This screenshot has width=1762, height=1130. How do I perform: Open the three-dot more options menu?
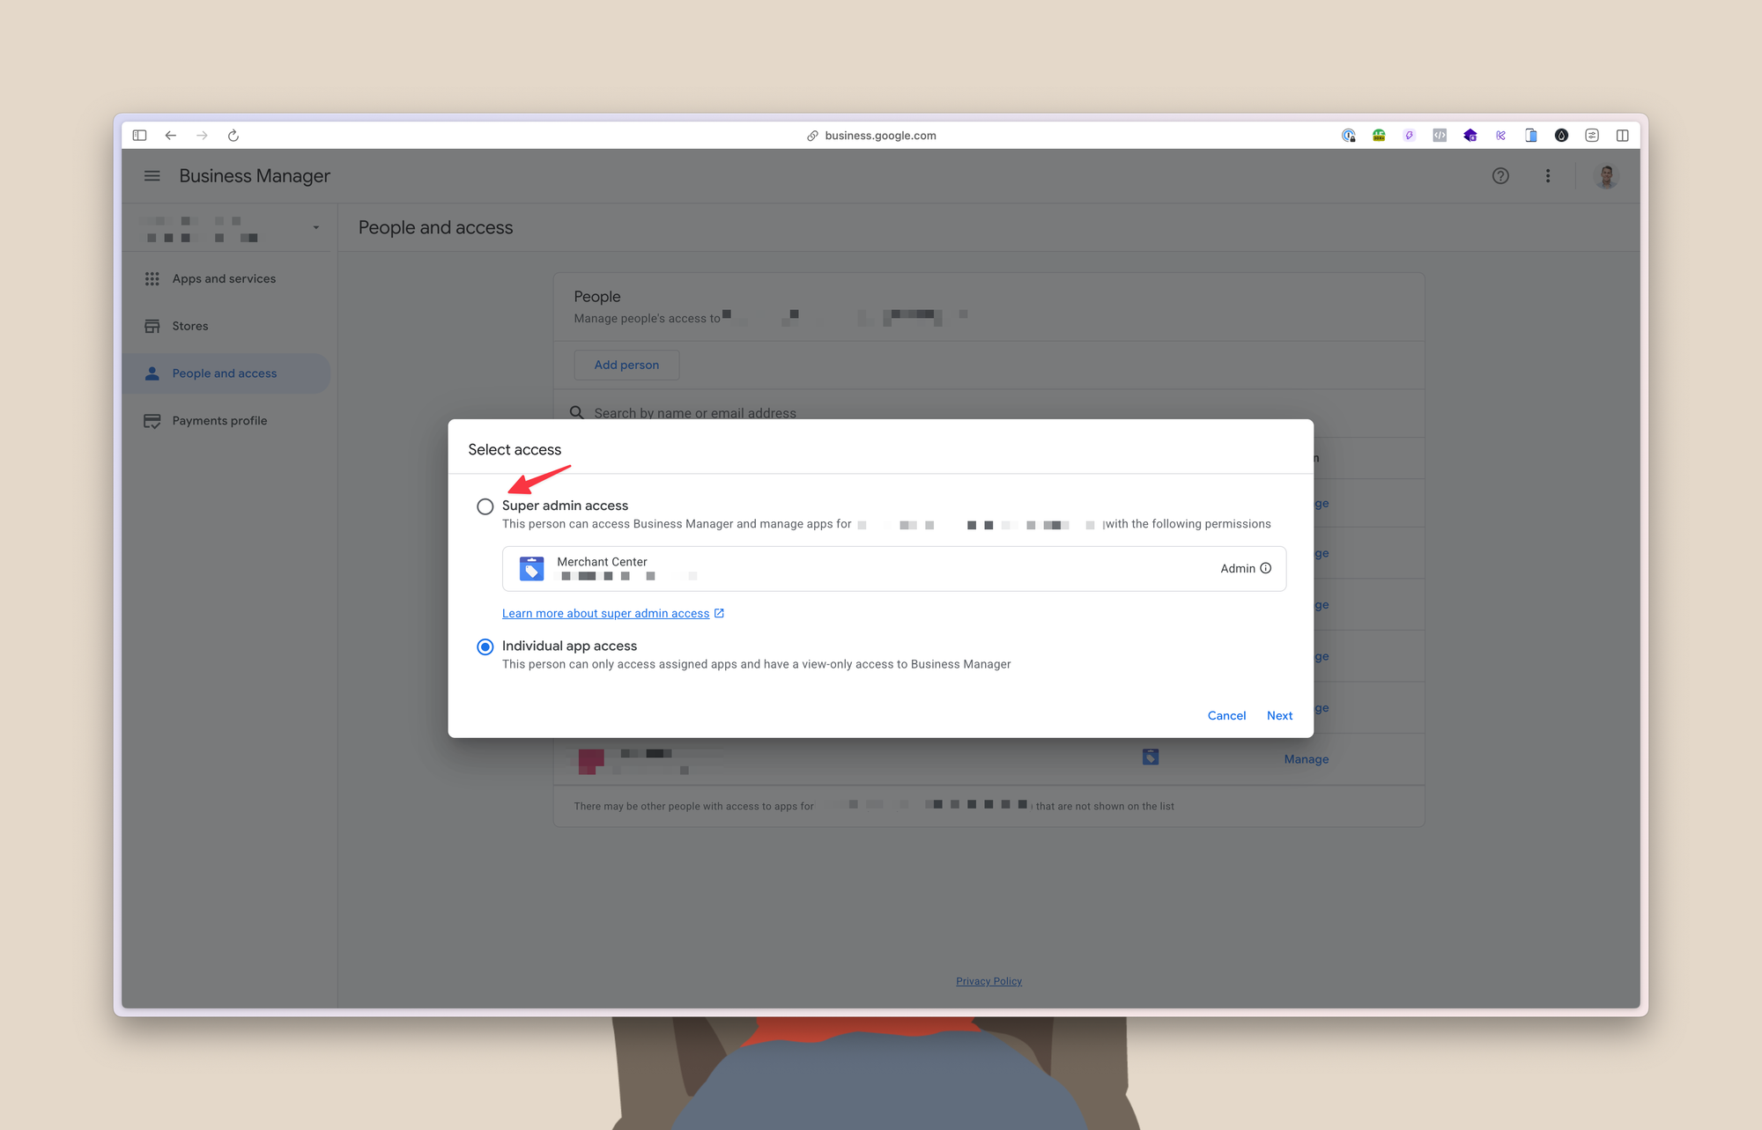pyautogui.click(x=1548, y=176)
